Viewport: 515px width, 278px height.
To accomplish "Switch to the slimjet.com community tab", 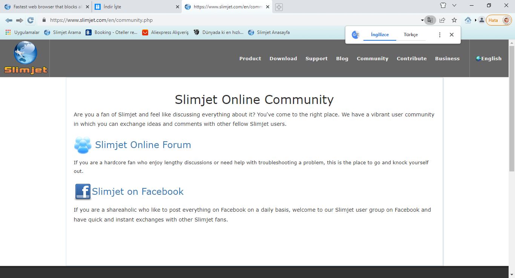I will 227,7.
